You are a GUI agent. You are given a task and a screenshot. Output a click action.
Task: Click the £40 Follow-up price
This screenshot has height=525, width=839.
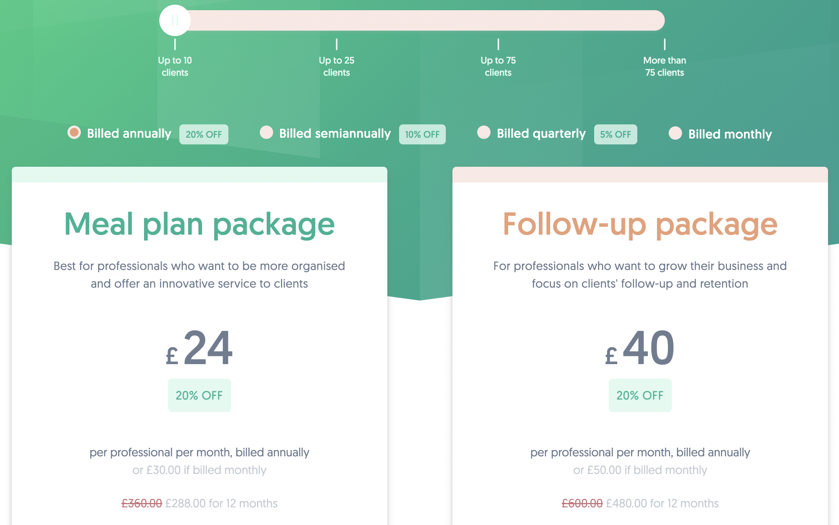(640, 348)
